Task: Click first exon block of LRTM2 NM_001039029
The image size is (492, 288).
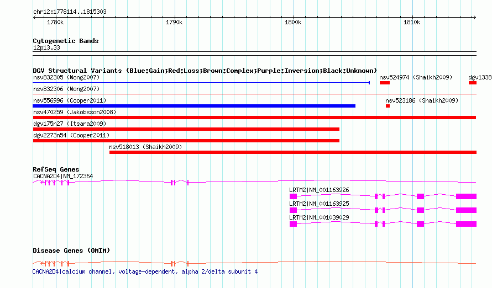Action: click(293, 224)
